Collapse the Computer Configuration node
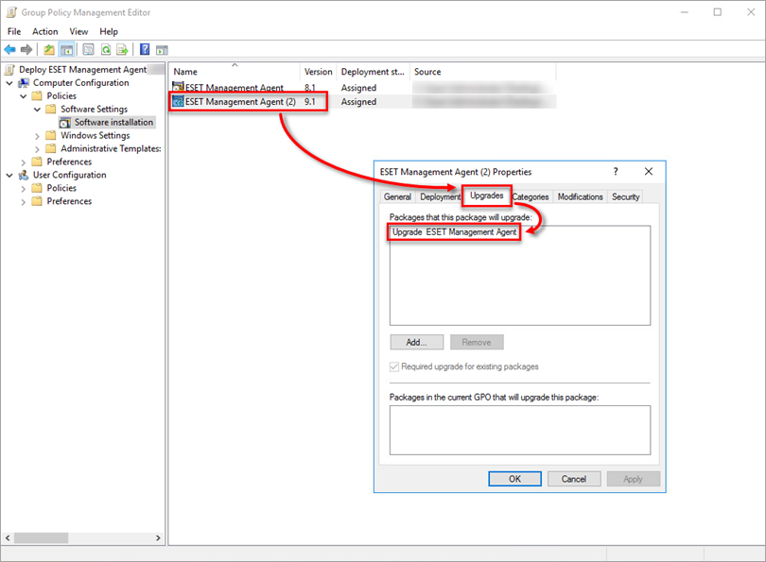Screen dimensions: 766x562 coord(10,82)
